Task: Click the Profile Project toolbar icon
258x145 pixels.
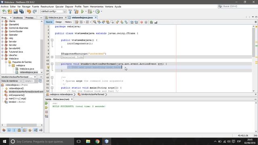Action: tap(98, 12)
